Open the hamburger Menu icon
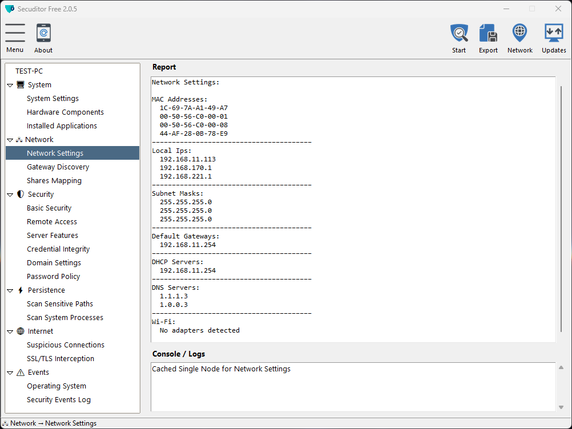The height and width of the screenshot is (429, 572). 15,33
